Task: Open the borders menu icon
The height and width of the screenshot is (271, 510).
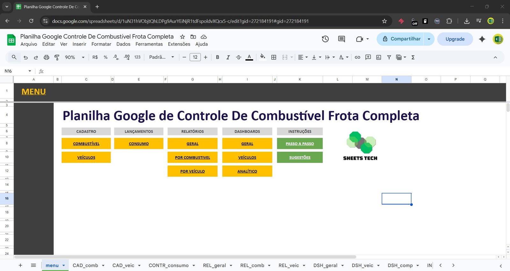Action: click(273, 57)
